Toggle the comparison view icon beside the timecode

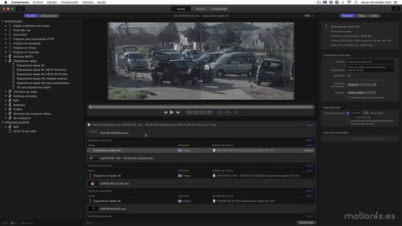pyautogui.click(x=220, y=112)
